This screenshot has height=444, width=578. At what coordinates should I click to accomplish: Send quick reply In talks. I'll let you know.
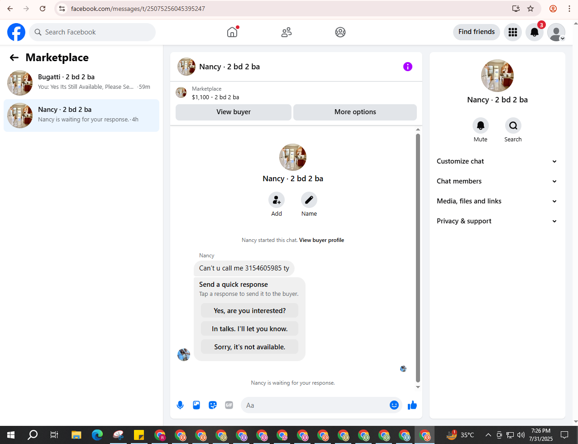tap(250, 329)
